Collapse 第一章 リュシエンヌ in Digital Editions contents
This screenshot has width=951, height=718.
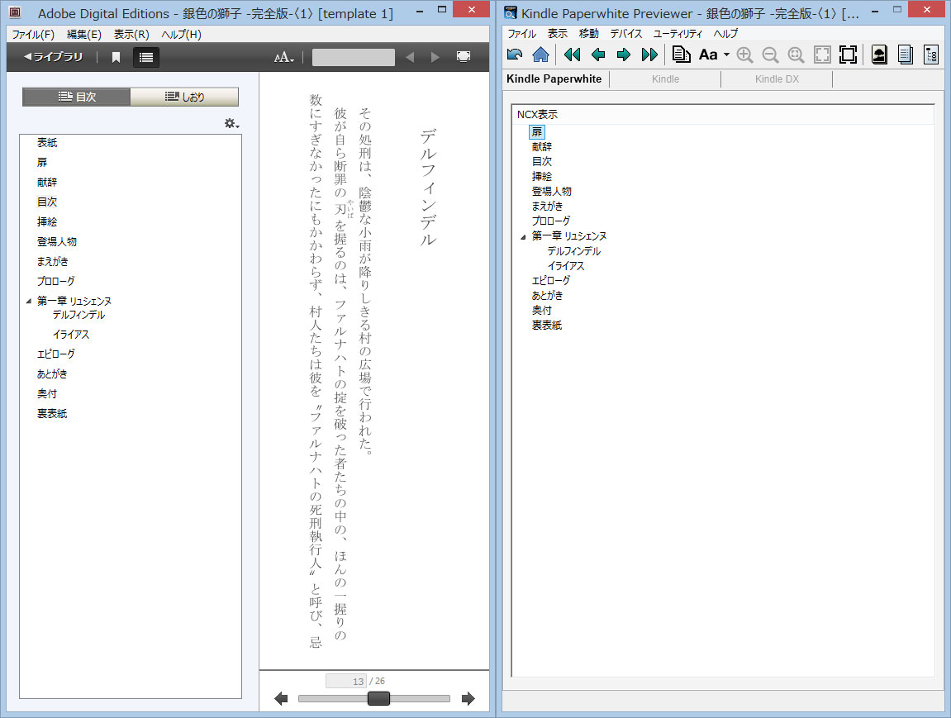(x=29, y=302)
